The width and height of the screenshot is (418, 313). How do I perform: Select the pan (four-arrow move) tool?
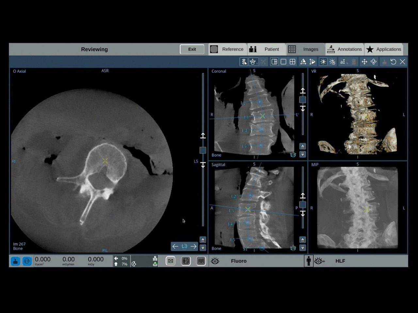(364, 62)
